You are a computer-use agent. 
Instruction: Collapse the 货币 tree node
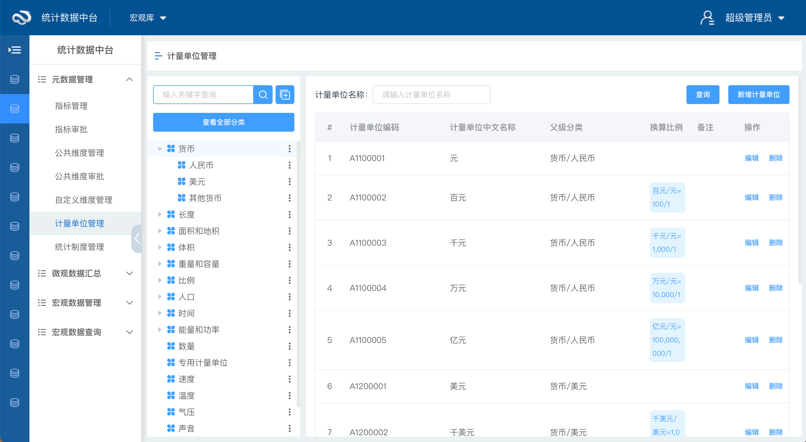(160, 149)
